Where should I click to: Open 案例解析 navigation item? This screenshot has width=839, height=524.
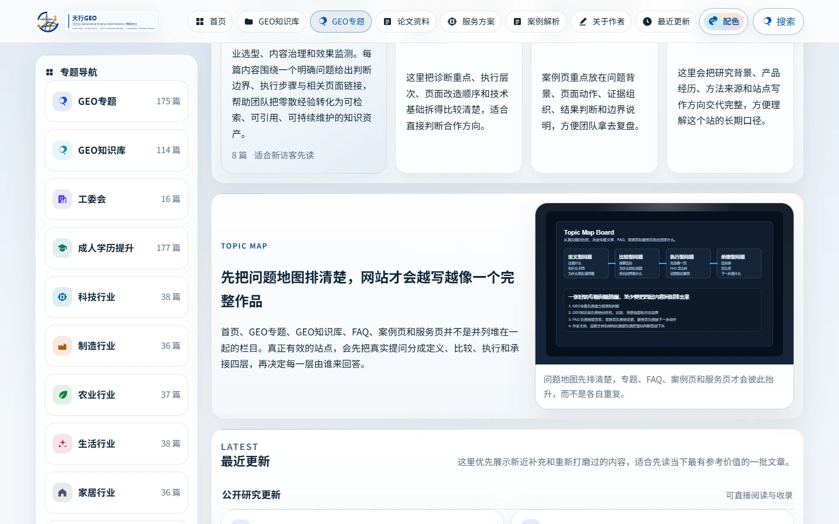pyautogui.click(x=536, y=22)
